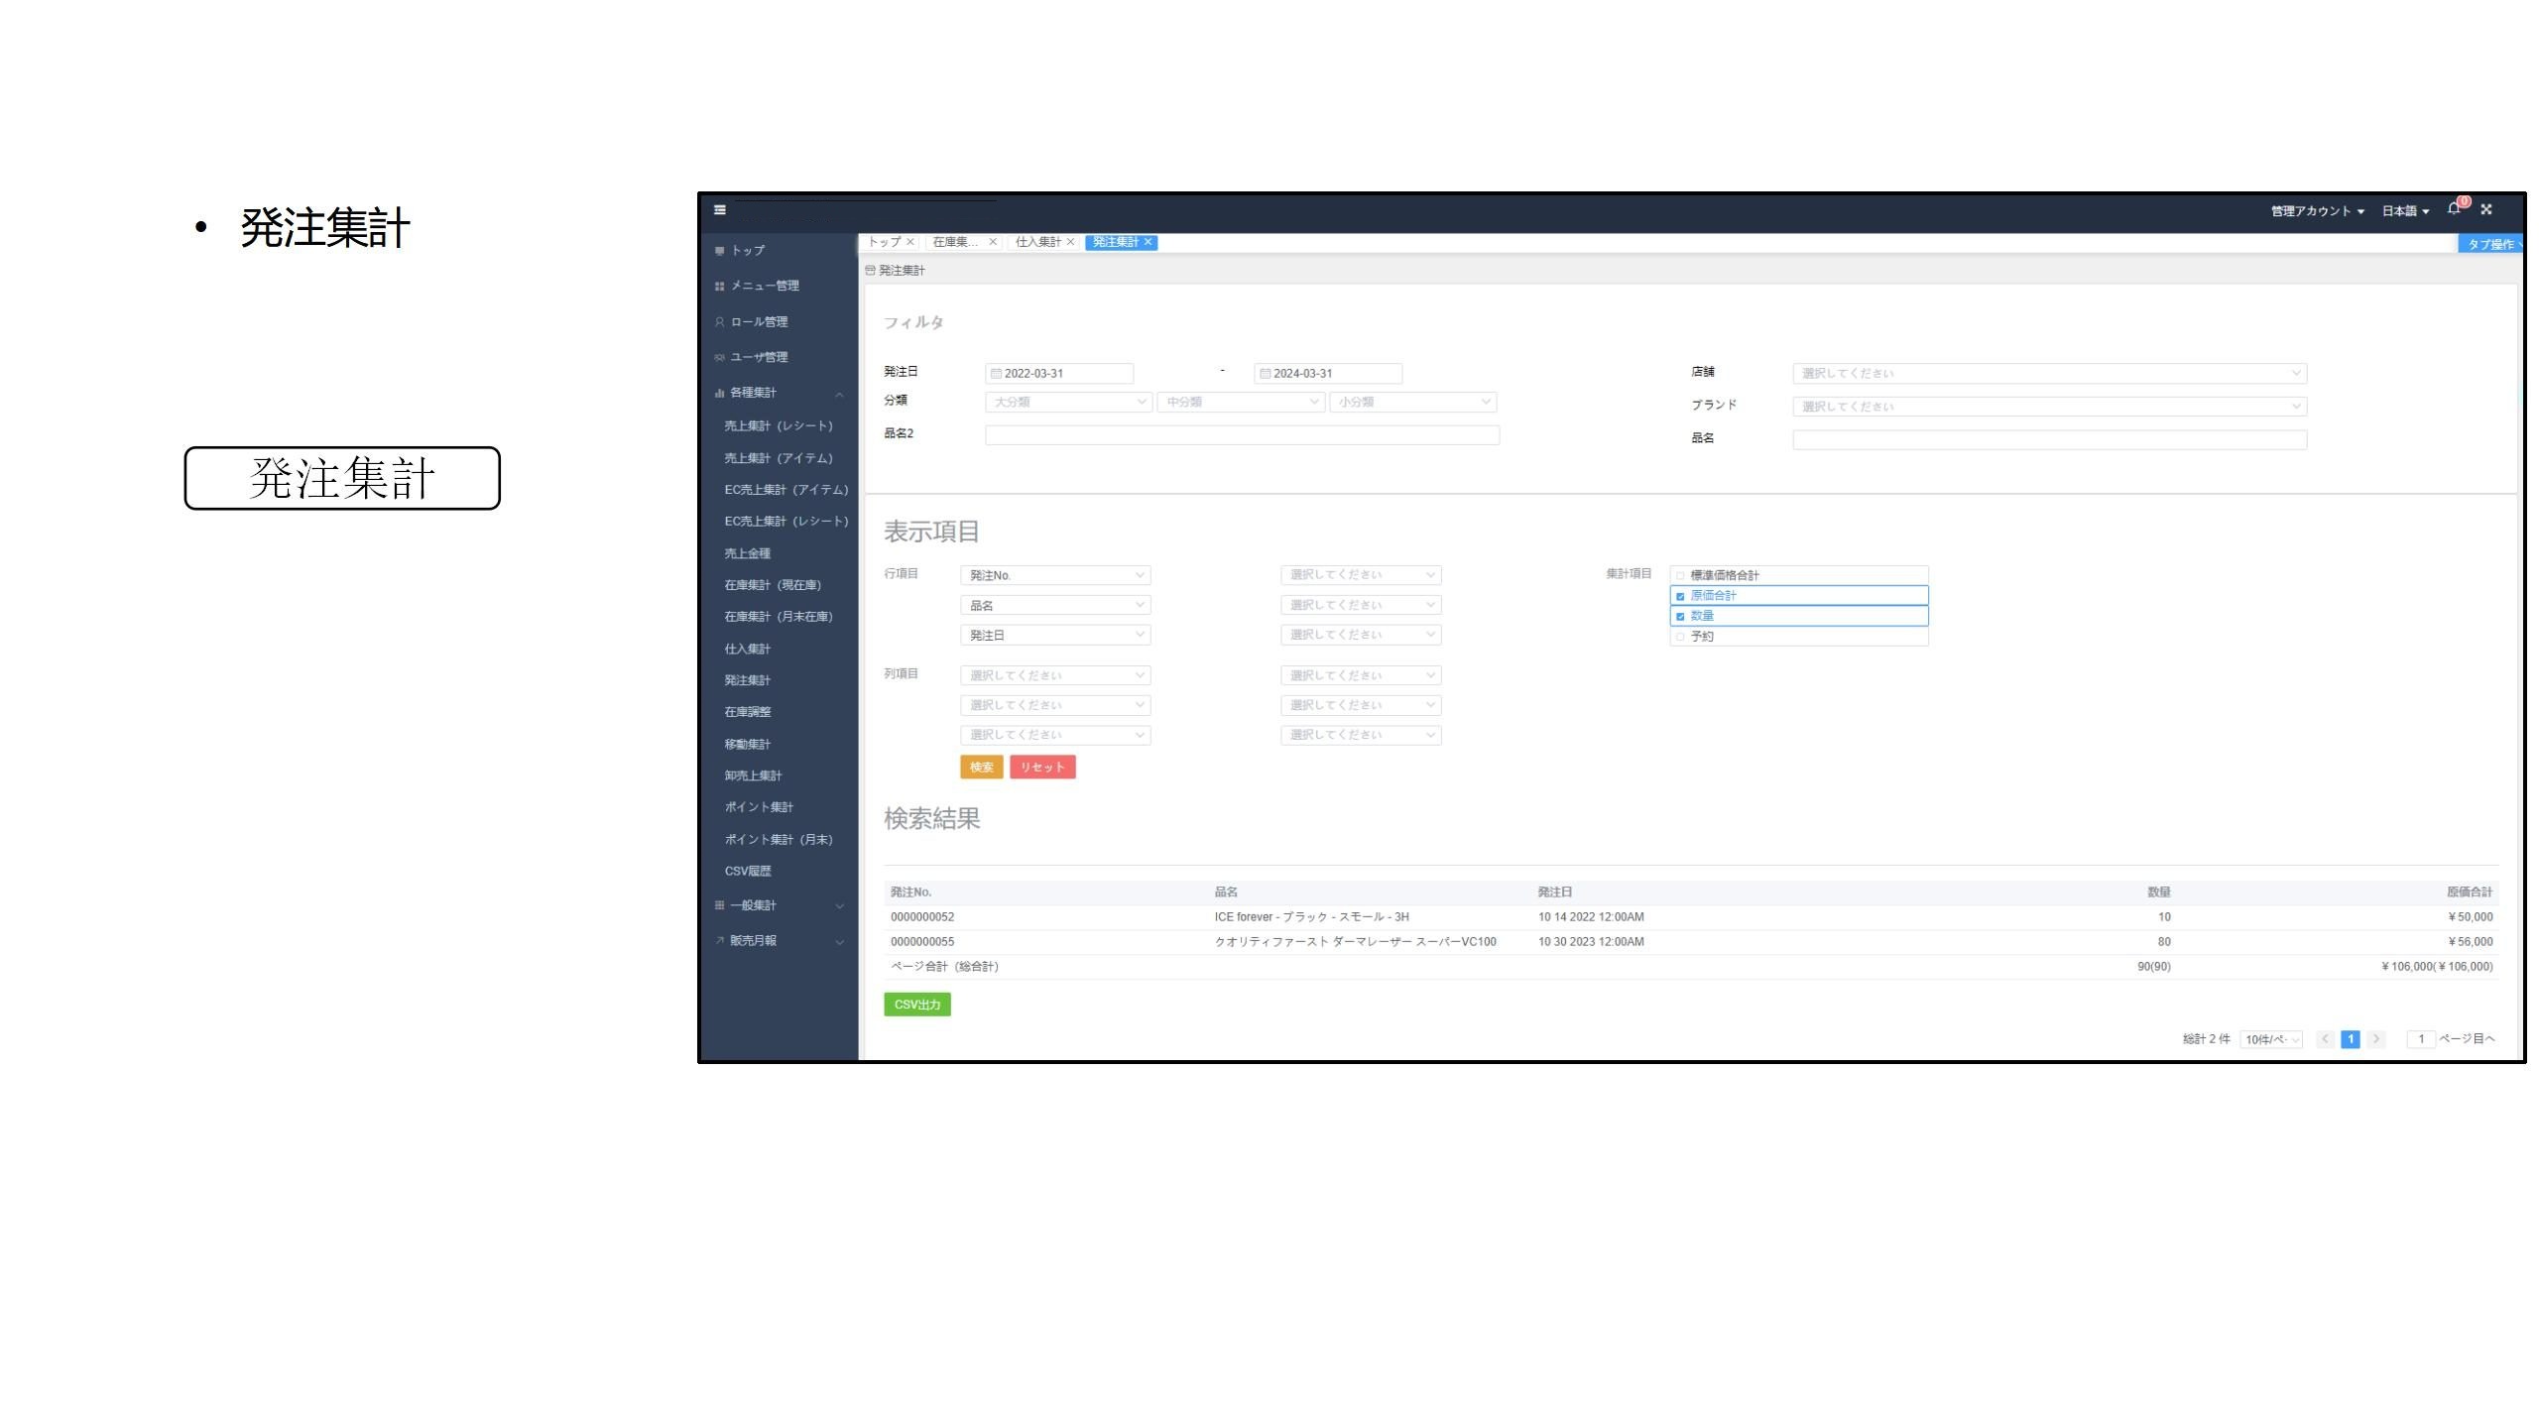Click the 品名2 text input field
This screenshot has width=2539, height=1428.
point(1242,435)
